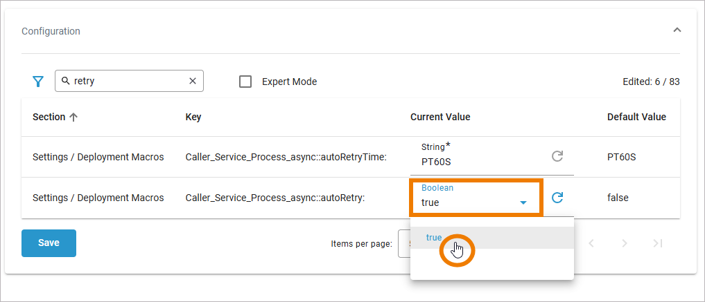Jump to the last page
This screenshot has width=705, height=302.
tap(658, 243)
